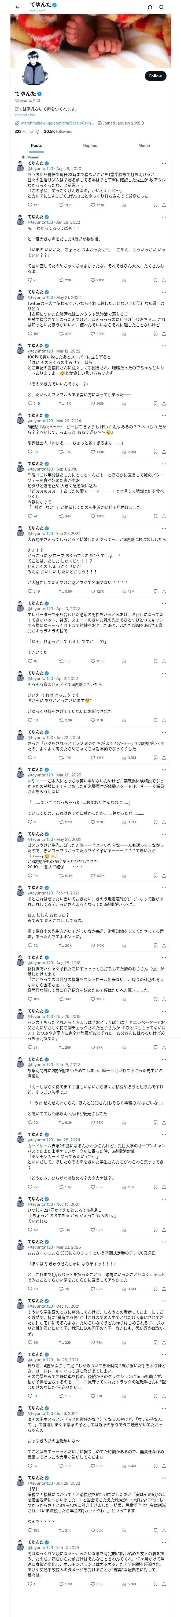Click the back arrow in the header
Screen dimensions: 181x1617
click(x=17, y=7)
